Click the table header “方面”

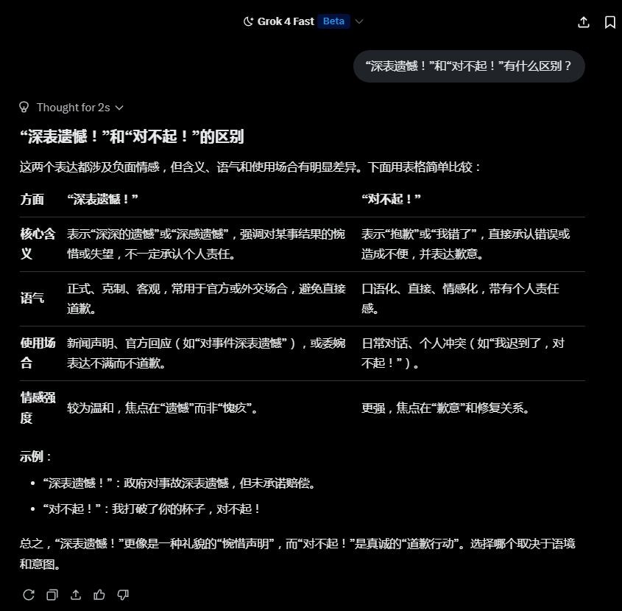click(x=32, y=200)
